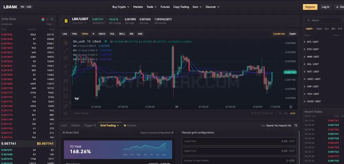Click the 7D Yield 168.26% card
The height and width of the screenshot is (164, 344).
coord(118,150)
